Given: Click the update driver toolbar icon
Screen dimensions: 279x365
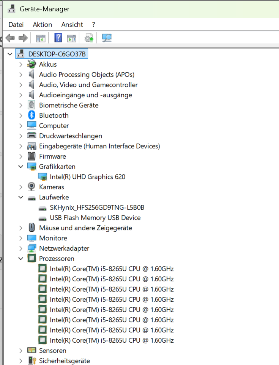Looking at the screenshot, I should 89,38.
